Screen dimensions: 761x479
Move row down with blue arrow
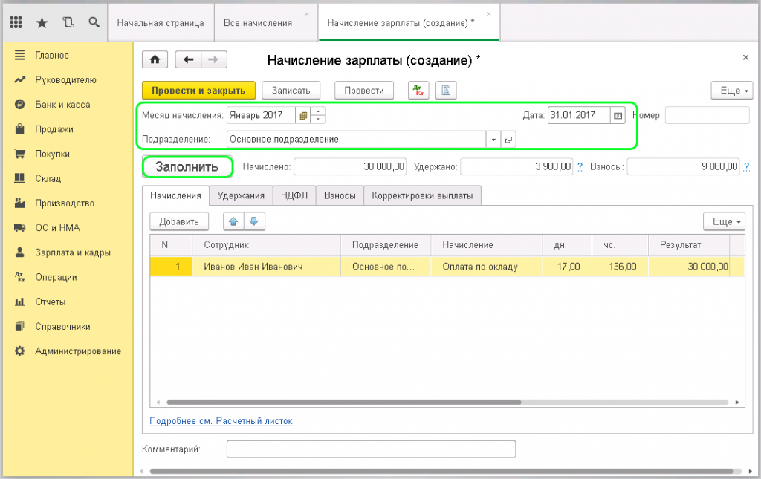pos(253,221)
